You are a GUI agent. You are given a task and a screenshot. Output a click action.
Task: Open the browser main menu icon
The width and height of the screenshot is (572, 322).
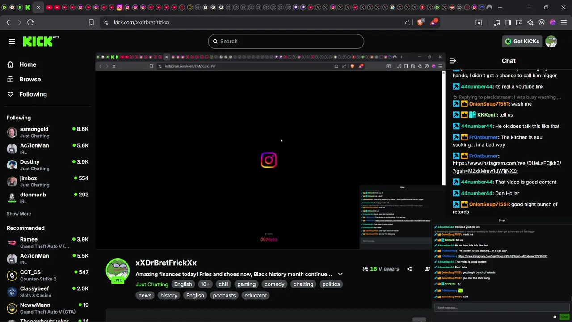[x=564, y=22]
